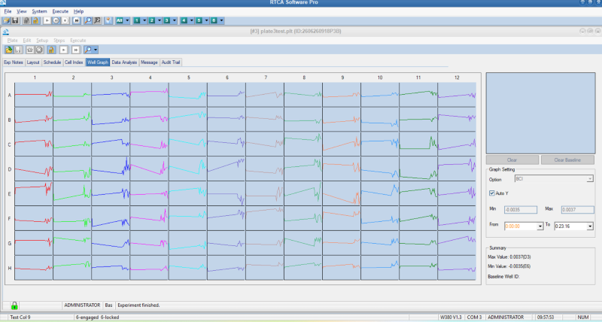Click the abort circle icon in plate toolbar
Viewport: 602px width, 322px height.
click(x=39, y=50)
